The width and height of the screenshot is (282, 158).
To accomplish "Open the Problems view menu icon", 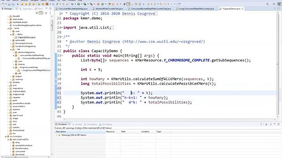I will click(x=271, y=124).
